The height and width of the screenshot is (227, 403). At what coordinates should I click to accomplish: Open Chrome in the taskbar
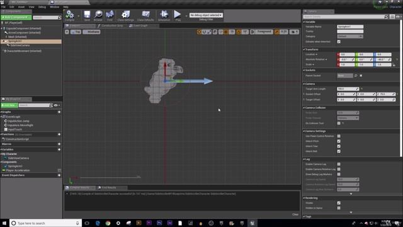pyautogui.click(x=108, y=223)
